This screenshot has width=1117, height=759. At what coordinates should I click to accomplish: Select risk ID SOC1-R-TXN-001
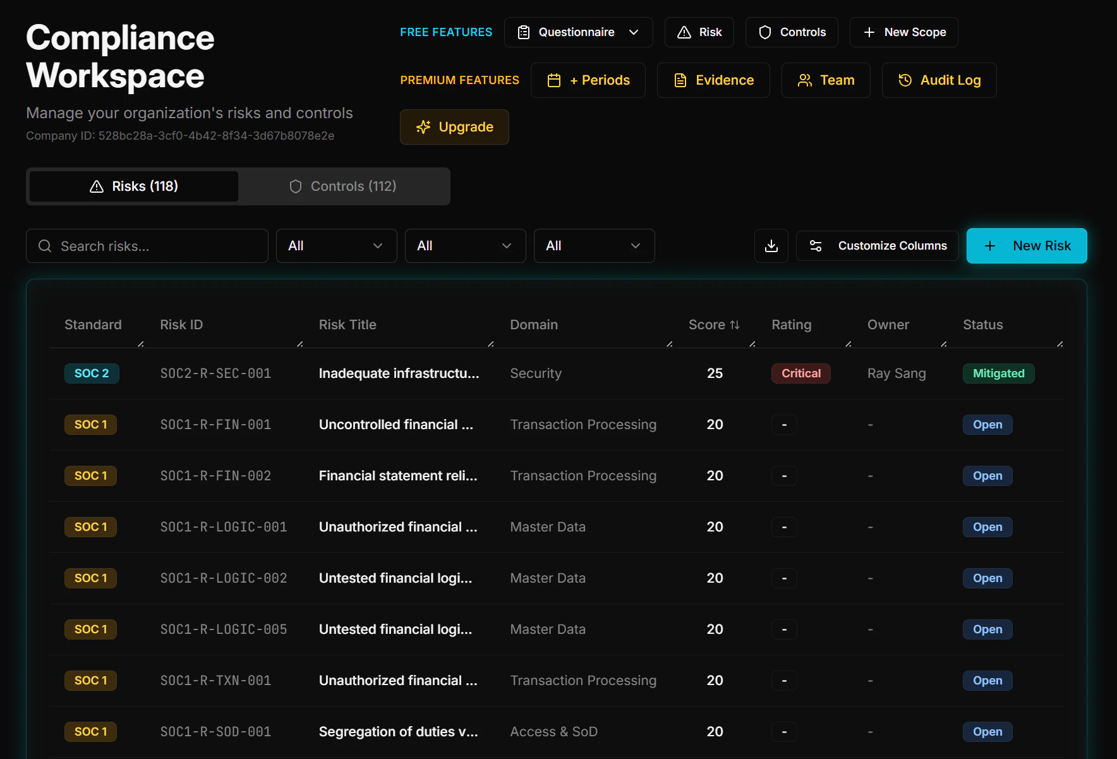click(215, 681)
